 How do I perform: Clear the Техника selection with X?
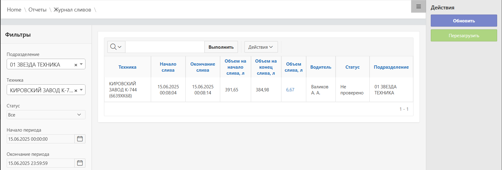coord(76,90)
